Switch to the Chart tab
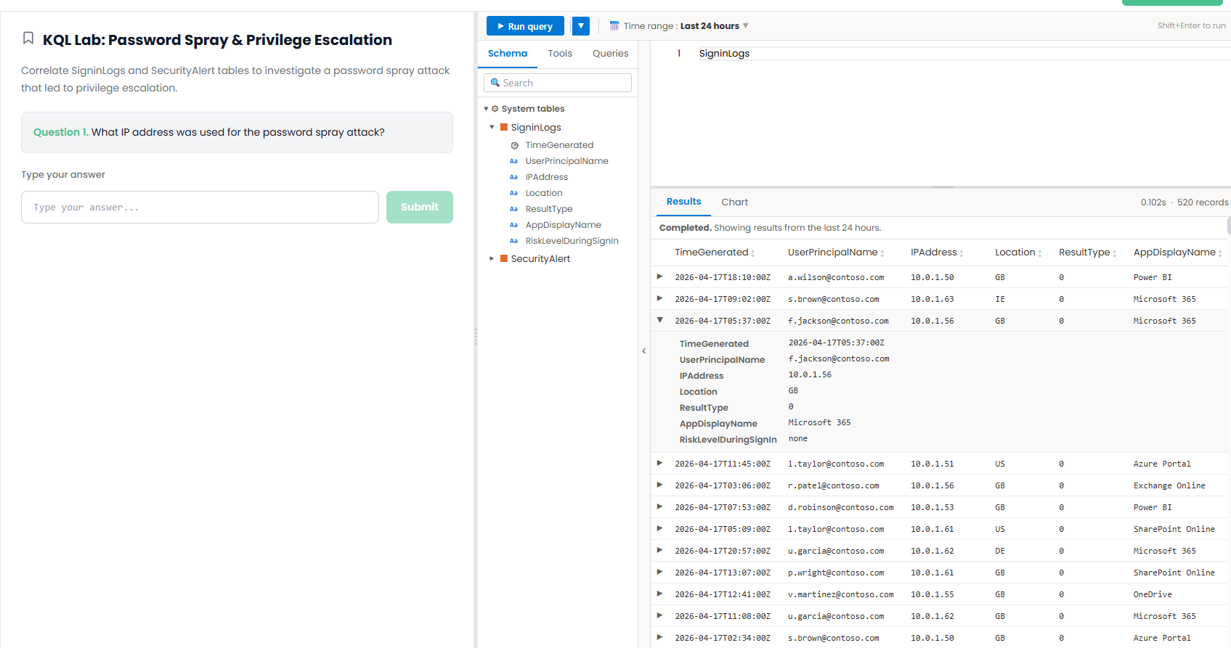Image resolution: width=1231 pixels, height=648 pixels. (734, 202)
